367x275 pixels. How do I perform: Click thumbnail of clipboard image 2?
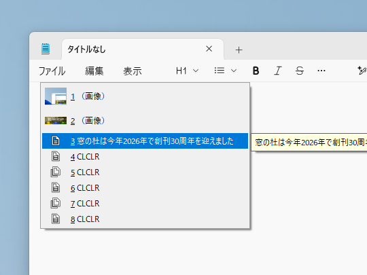pyautogui.click(x=56, y=121)
